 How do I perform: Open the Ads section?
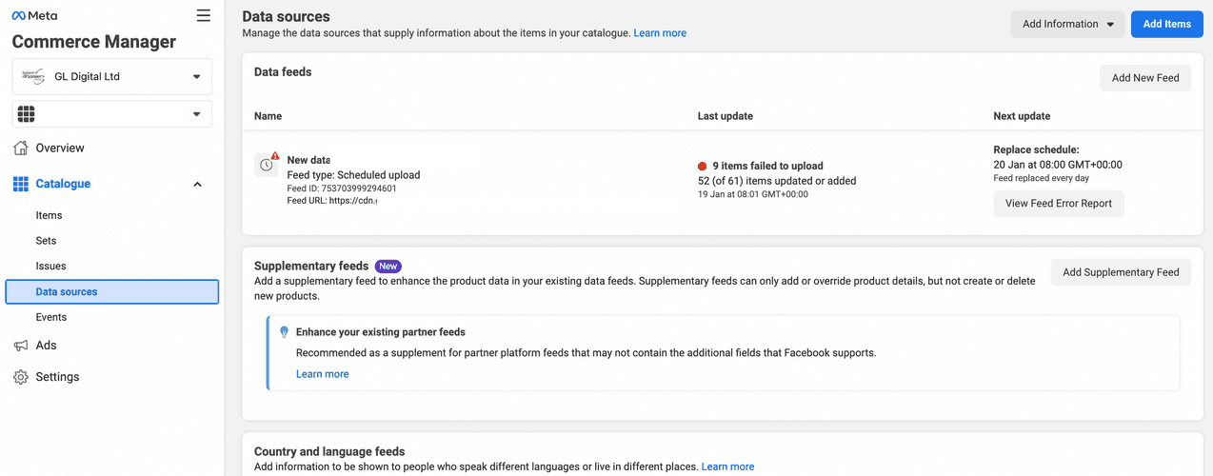(x=46, y=346)
